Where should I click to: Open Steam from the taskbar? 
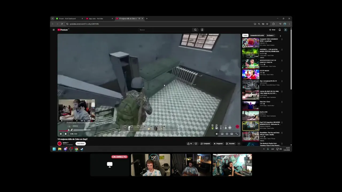82,149
